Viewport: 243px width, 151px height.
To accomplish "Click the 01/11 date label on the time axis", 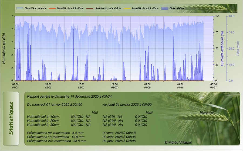I will pos(180,87).
